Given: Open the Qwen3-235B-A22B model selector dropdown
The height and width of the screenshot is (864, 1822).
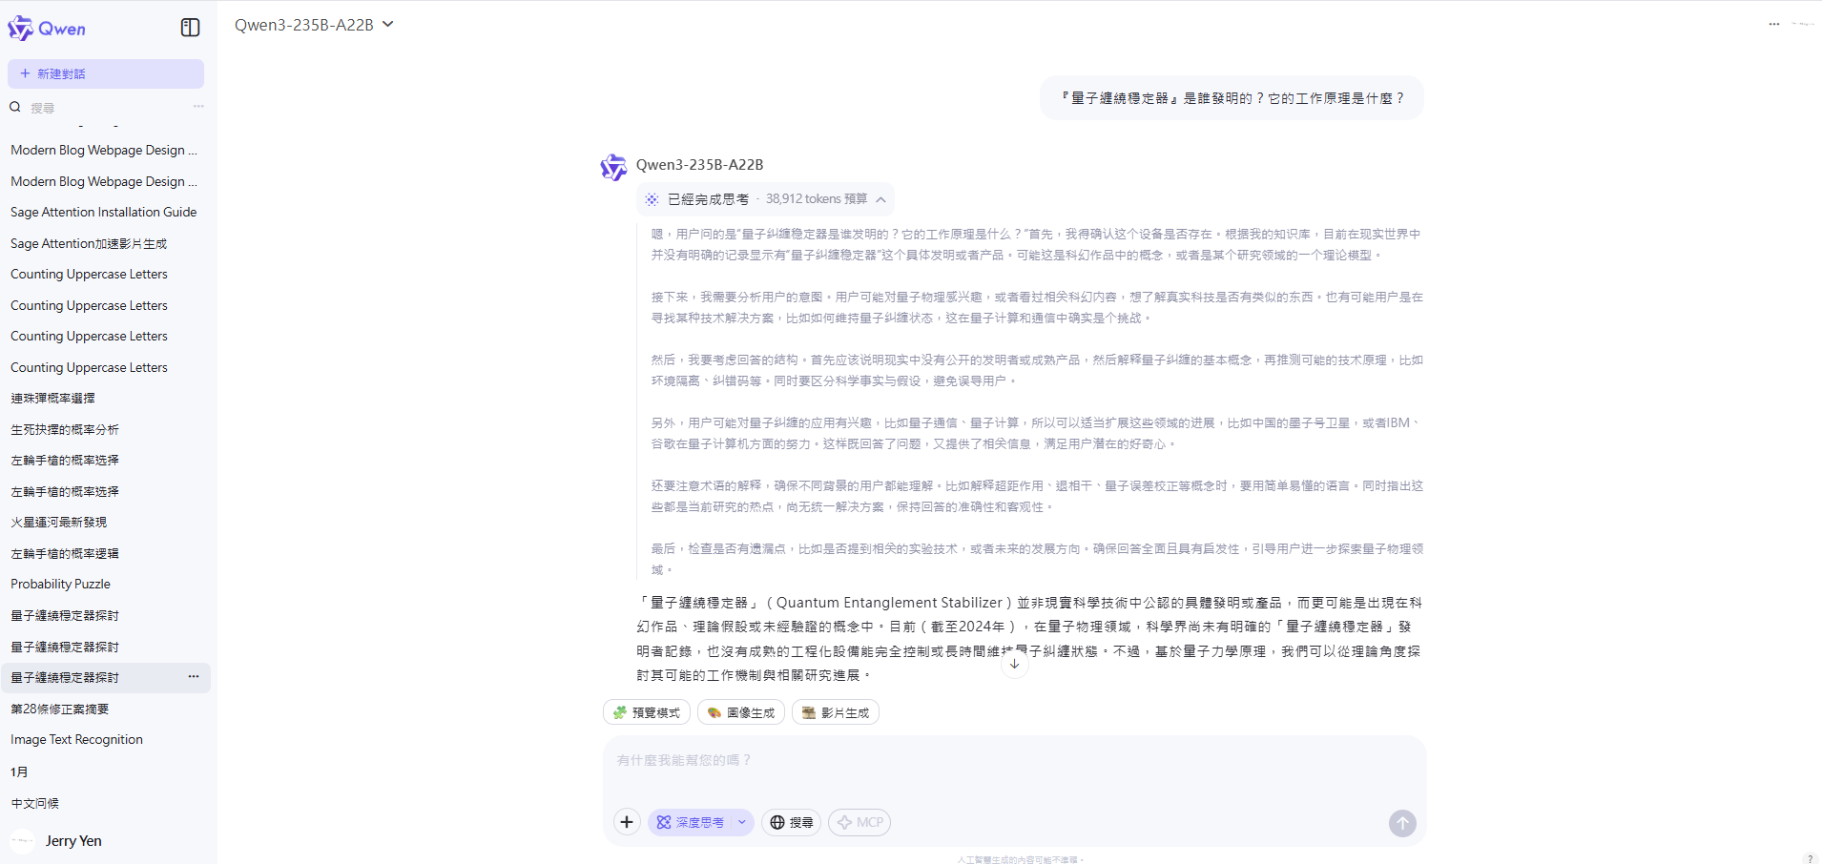Looking at the screenshot, I should (314, 25).
